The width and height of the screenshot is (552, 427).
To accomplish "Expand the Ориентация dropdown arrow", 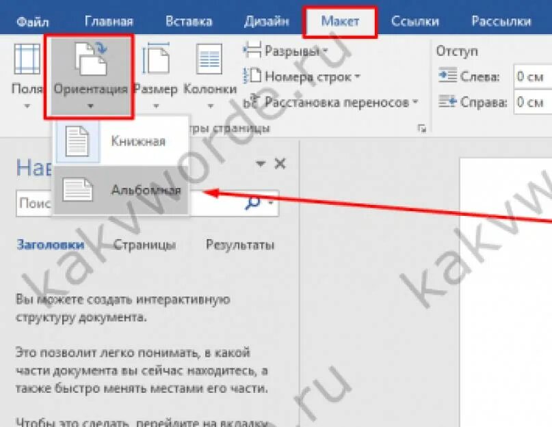I will [x=90, y=105].
